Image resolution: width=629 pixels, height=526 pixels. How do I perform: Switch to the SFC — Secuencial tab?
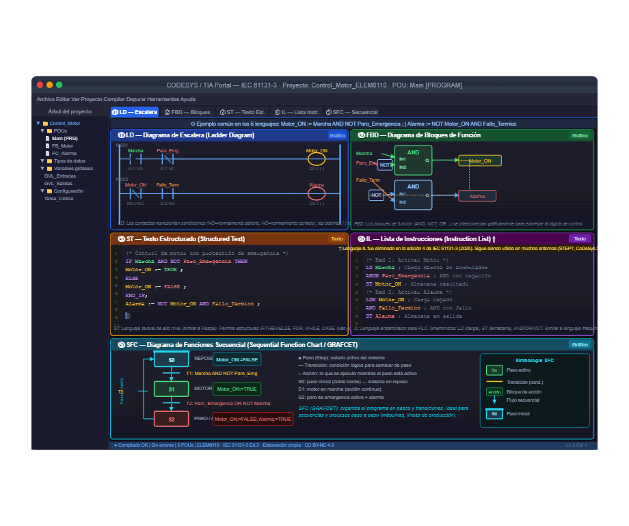[x=352, y=112]
